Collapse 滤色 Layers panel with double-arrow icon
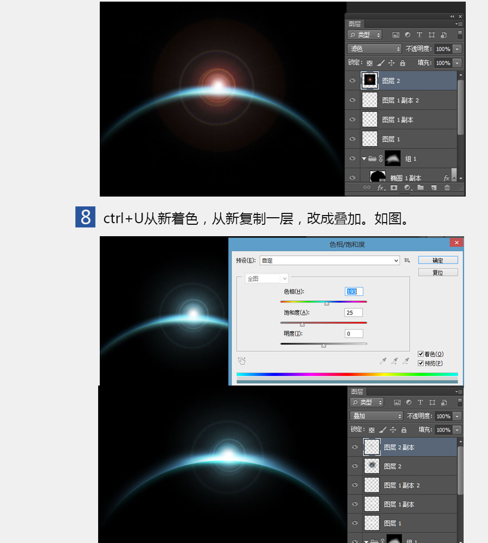488x543 pixels. pos(452,16)
